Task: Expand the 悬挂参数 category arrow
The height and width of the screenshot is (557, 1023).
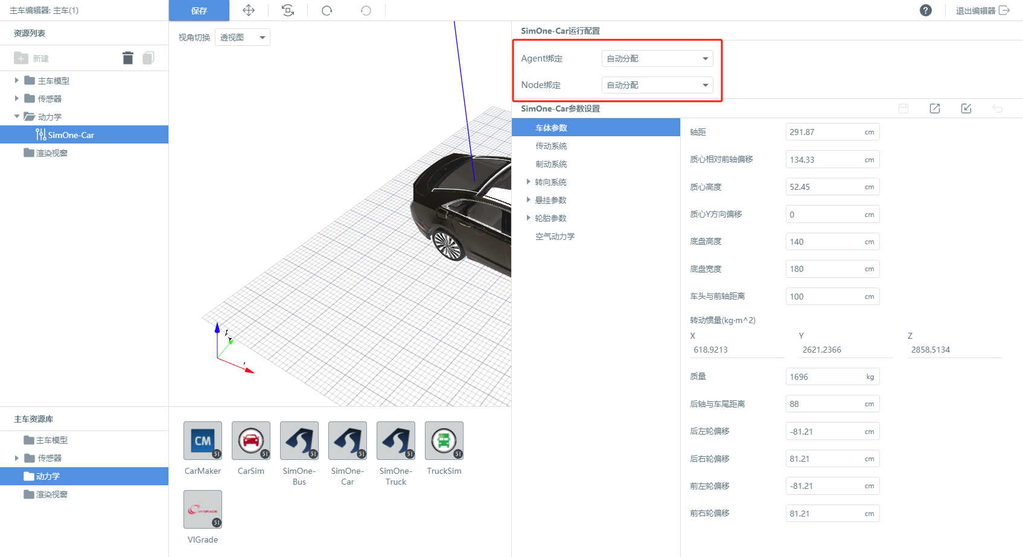Action: [529, 200]
